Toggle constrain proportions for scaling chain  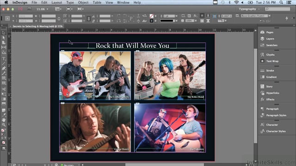point(88,18)
